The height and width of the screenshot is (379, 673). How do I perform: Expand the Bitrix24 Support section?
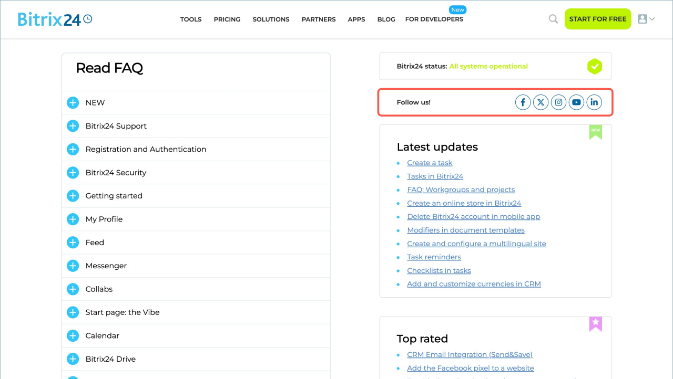point(73,126)
